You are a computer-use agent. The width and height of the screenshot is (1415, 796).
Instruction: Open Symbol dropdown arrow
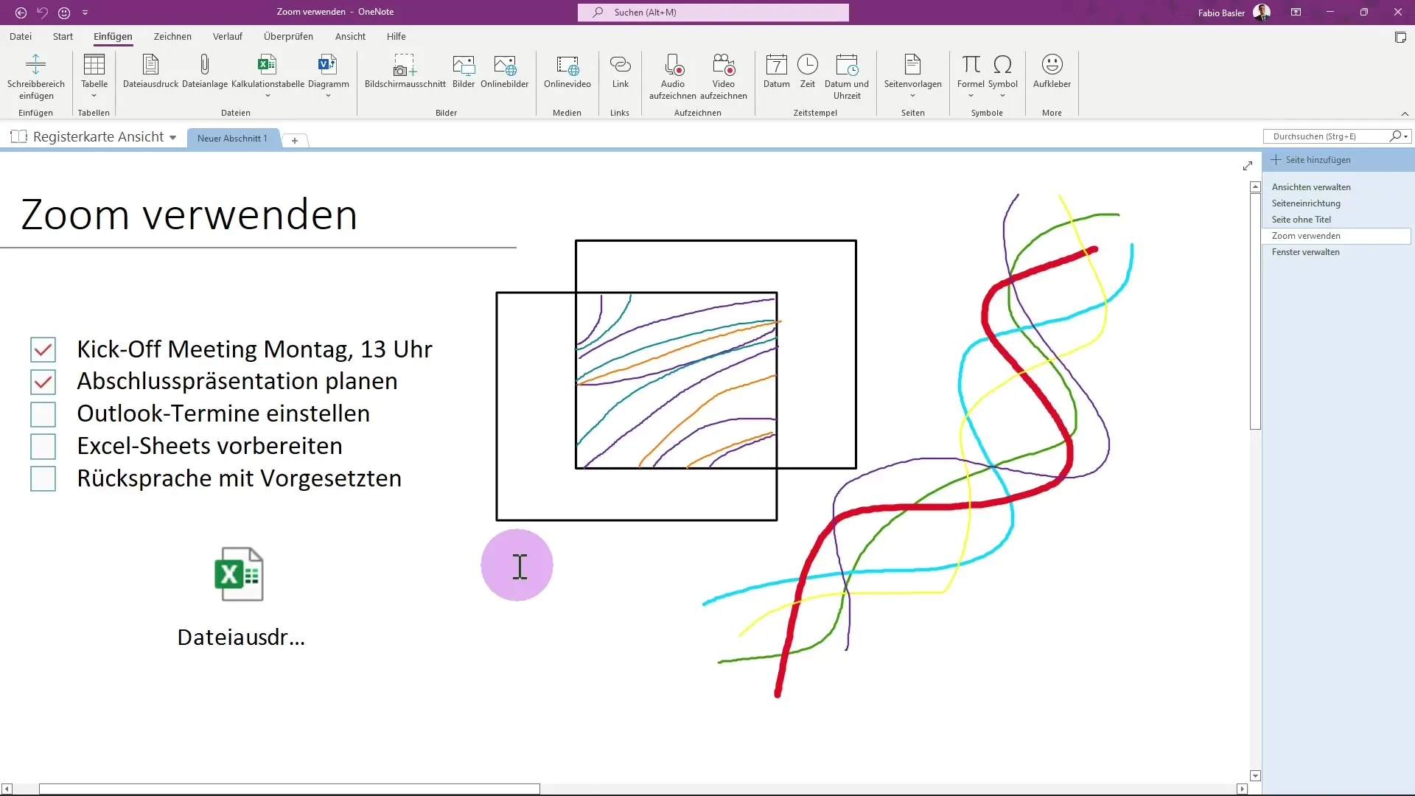coord(1002,96)
